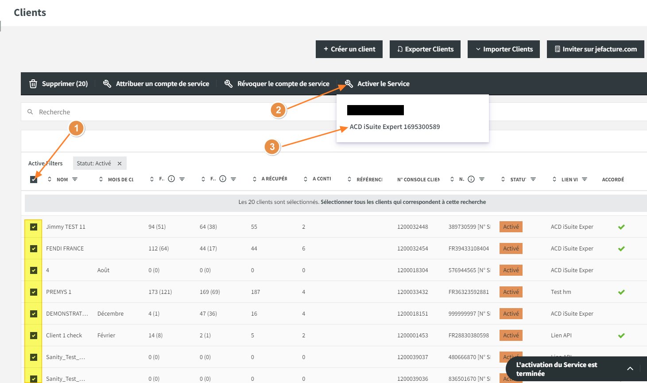Click the Exporter Clients button
Image resolution: width=647 pixels, height=383 pixels.
pos(425,49)
